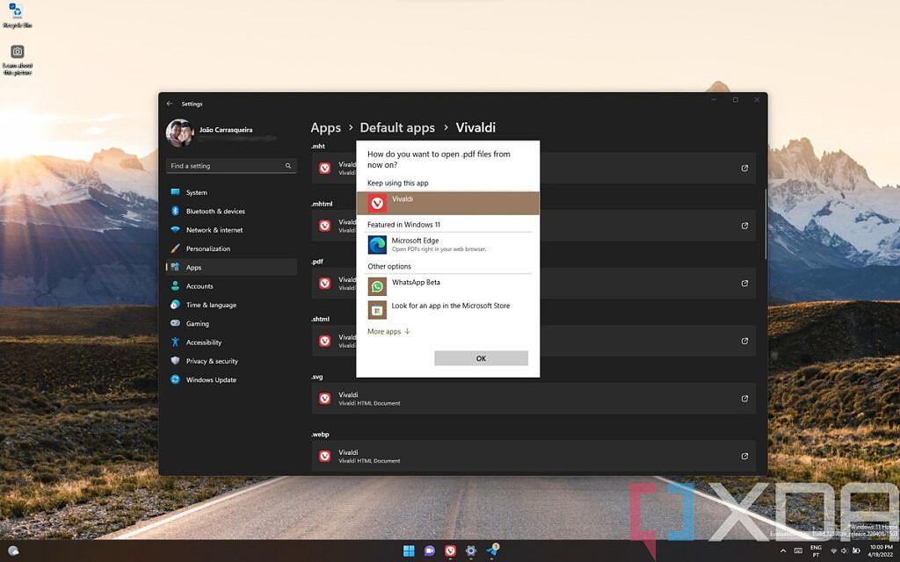Launch Vivaldi from the taskbar

click(x=449, y=551)
